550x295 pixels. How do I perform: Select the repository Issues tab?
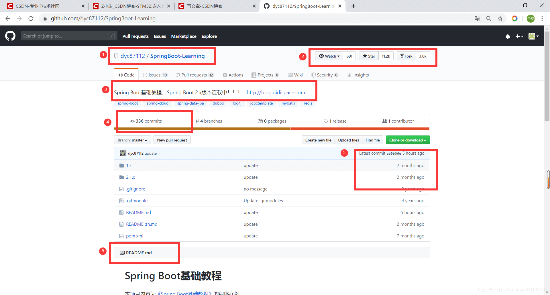(155, 75)
